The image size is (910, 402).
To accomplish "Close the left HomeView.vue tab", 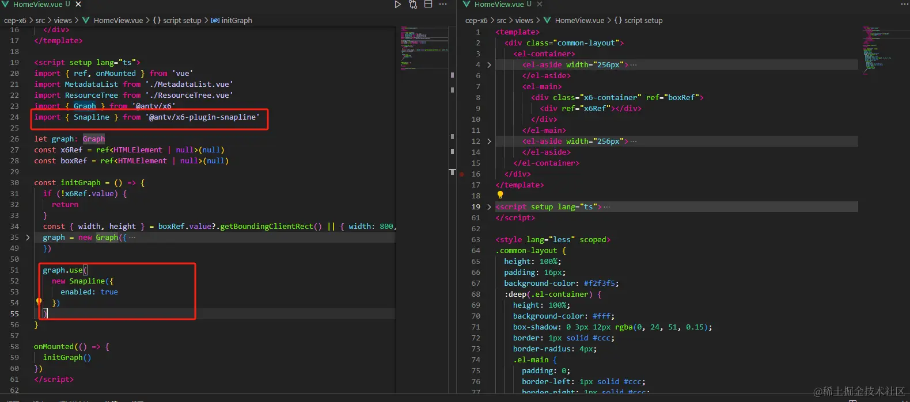I will click(78, 4).
